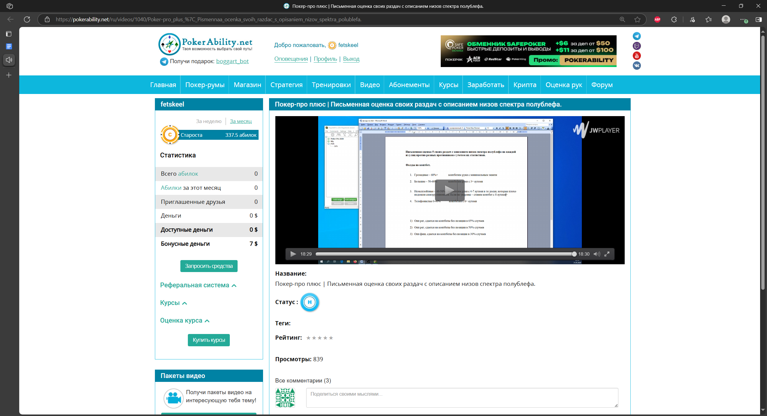Click Купить курсы button
This screenshot has height=416, width=767.
click(209, 340)
